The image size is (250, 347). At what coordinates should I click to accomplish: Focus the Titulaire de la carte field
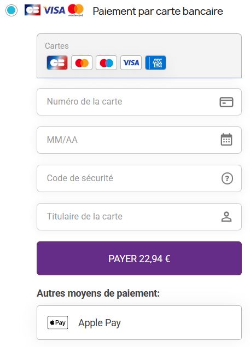coord(139,217)
